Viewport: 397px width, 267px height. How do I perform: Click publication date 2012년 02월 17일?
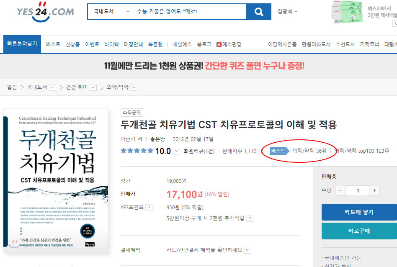(193, 139)
